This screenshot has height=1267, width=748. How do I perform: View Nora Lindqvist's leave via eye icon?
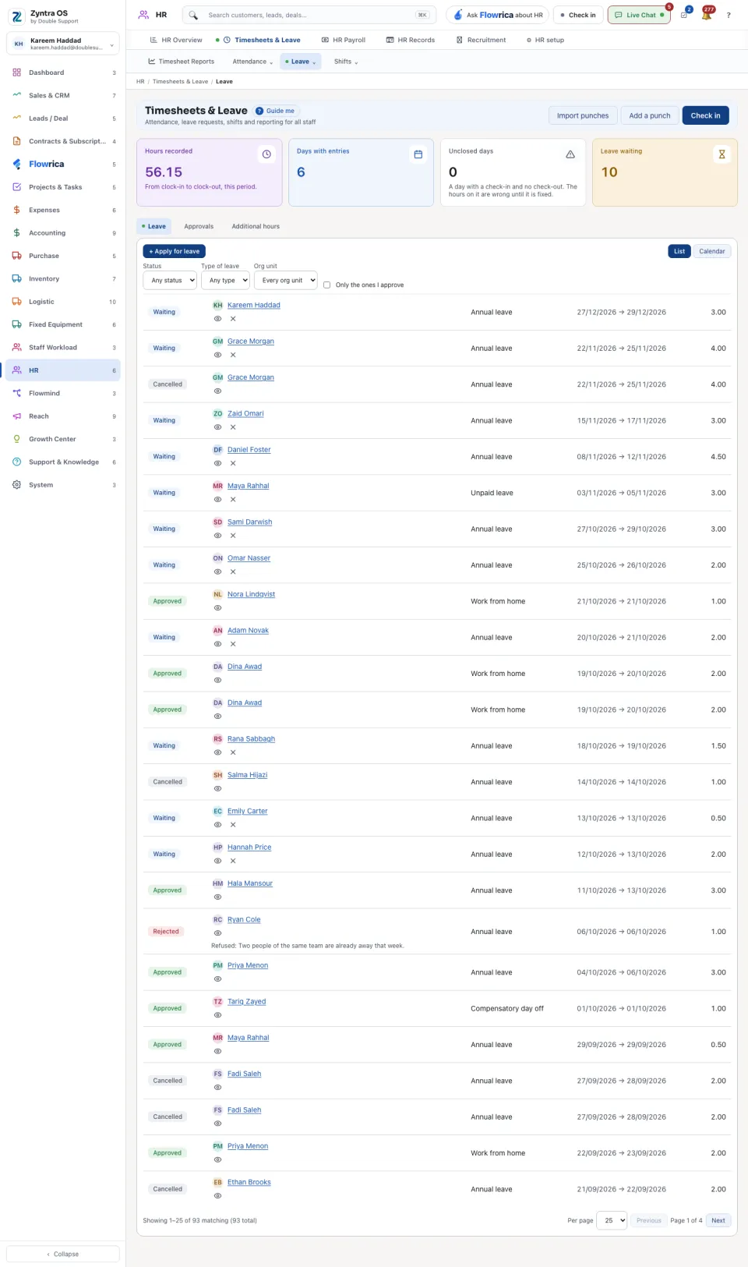(217, 608)
